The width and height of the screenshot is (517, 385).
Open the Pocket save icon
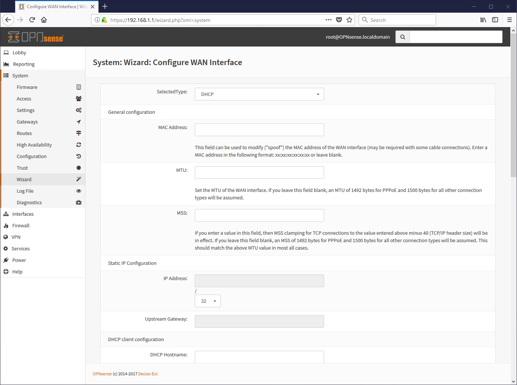tap(339, 20)
